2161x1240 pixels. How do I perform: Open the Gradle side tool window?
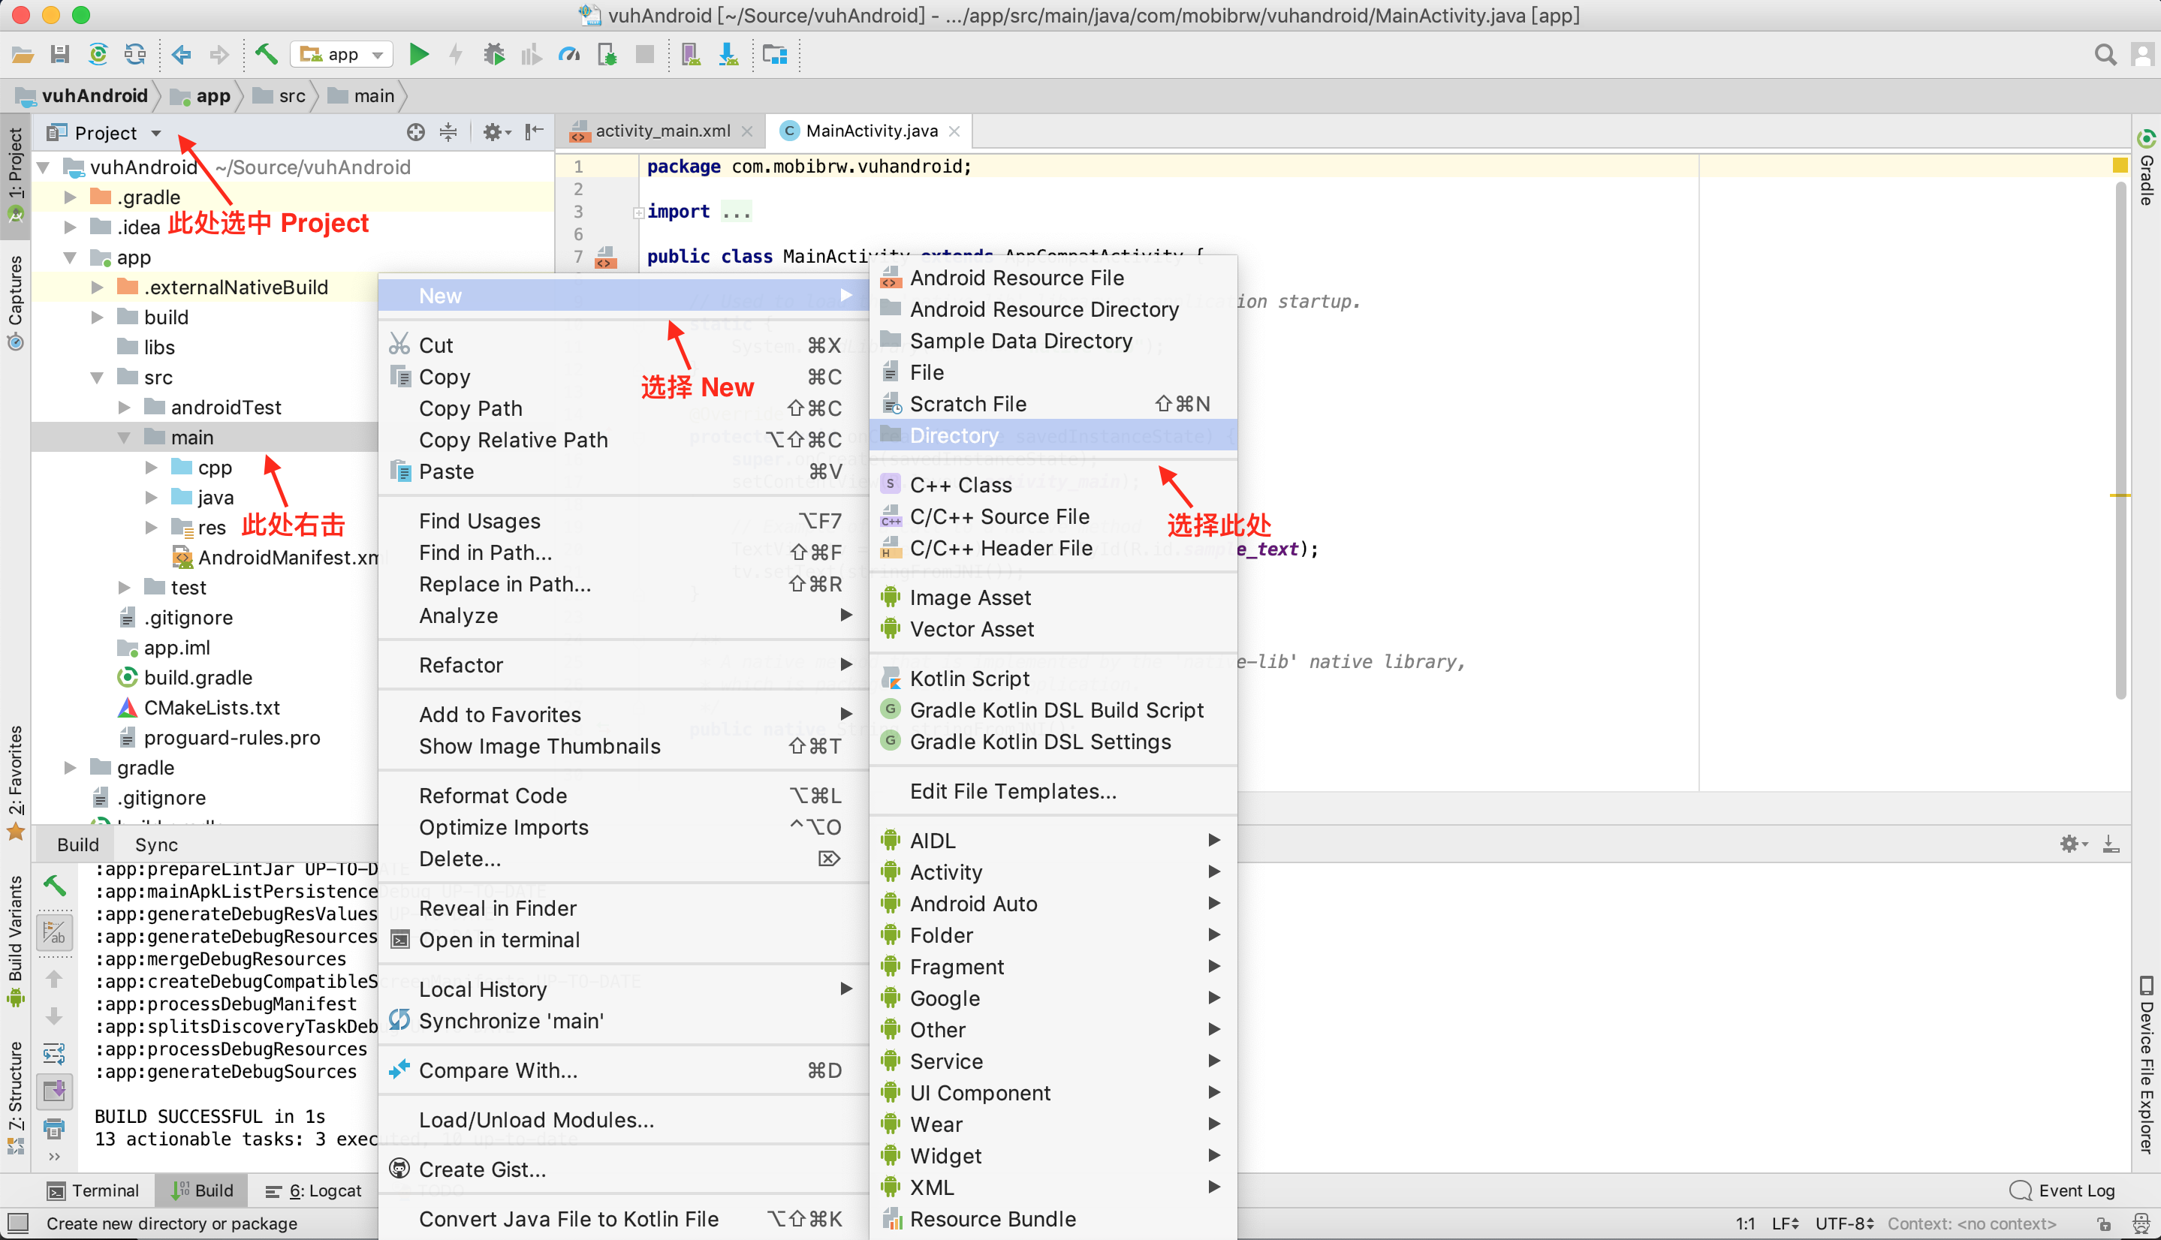pyautogui.click(x=2147, y=169)
